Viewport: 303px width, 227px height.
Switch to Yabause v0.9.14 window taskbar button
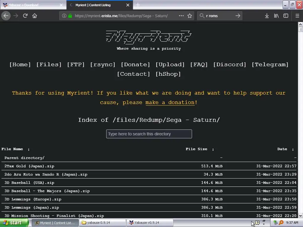click(150, 223)
